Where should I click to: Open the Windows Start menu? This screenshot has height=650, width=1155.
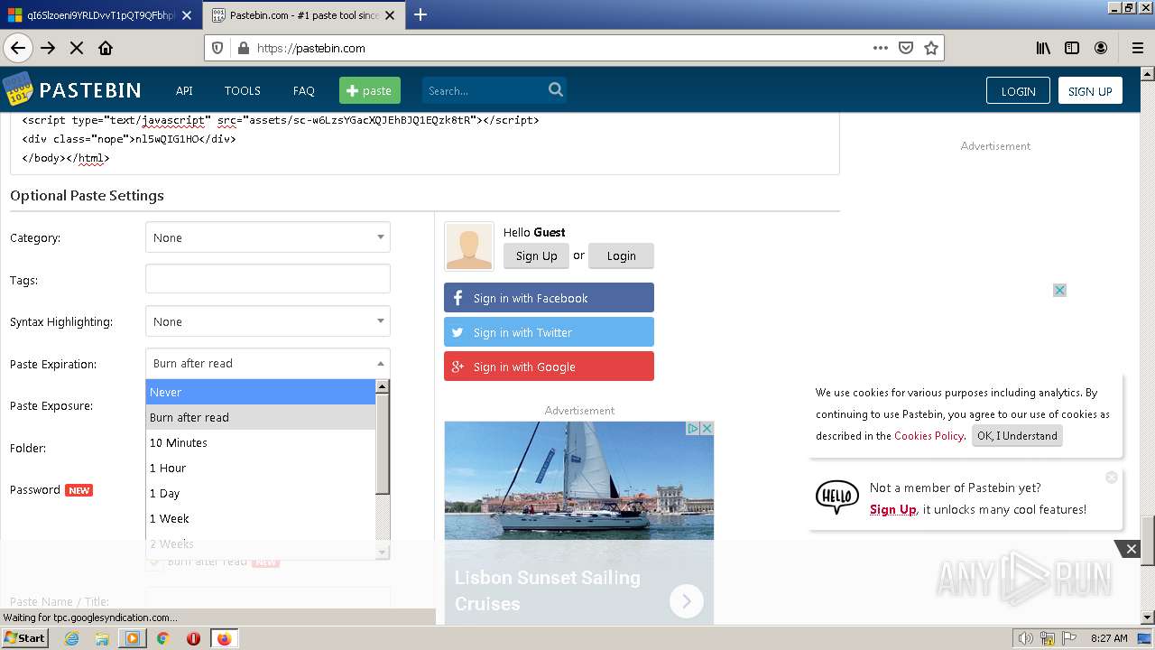click(24, 637)
